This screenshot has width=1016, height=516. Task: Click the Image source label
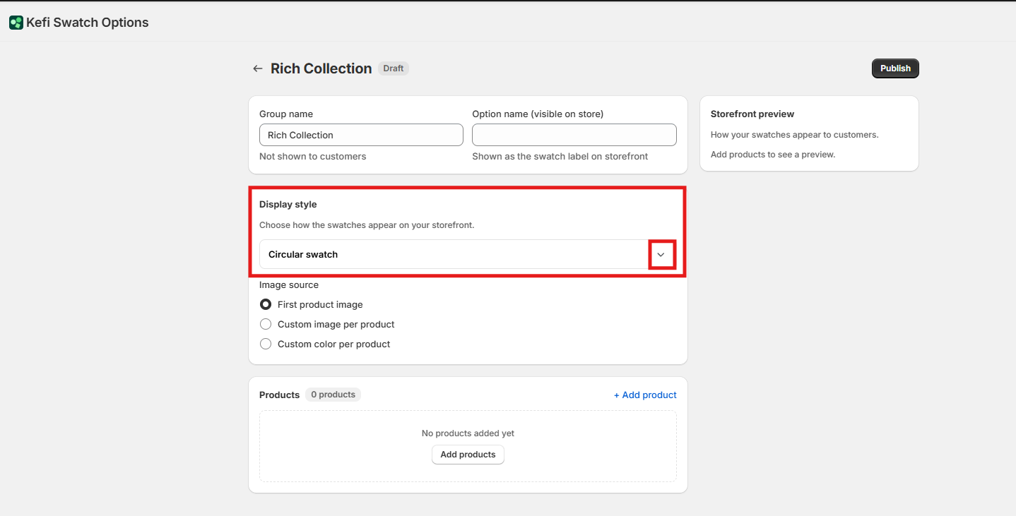[289, 285]
